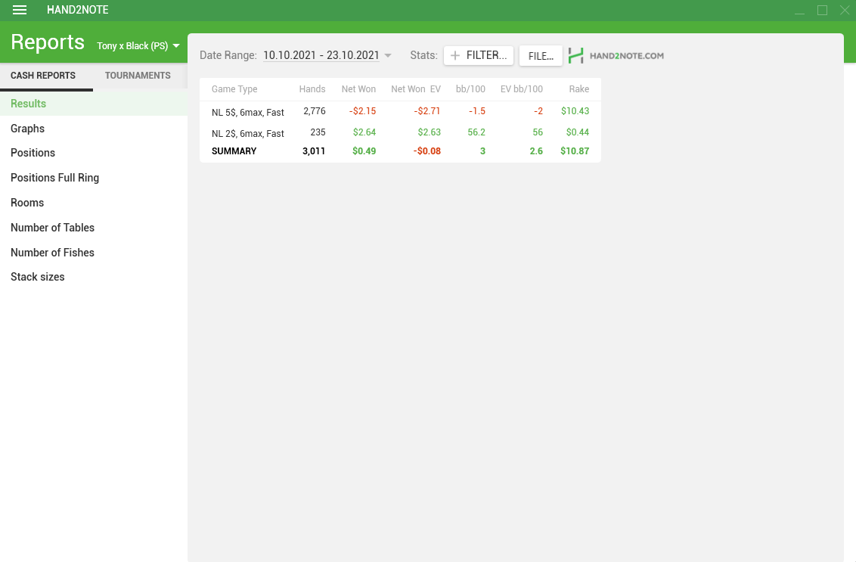Click the 2,776 hands cell
Screen dimensions: 856x562
click(315, 111)
